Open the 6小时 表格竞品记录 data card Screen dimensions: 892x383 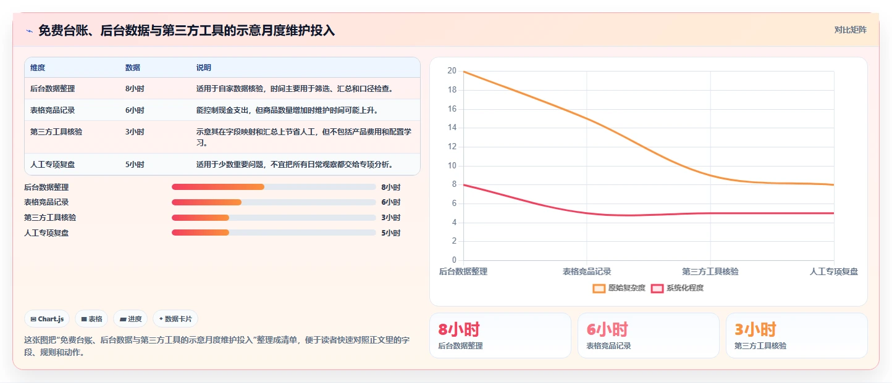pos(649,336)
